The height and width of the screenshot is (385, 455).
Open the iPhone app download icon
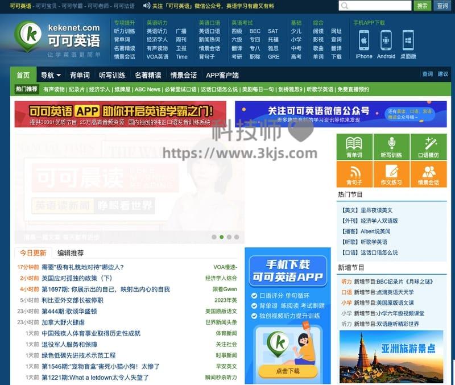coord(364,40)
